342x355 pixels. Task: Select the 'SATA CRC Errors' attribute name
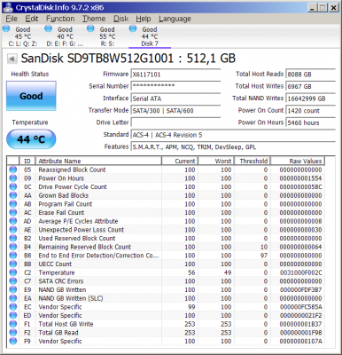pyautogui.click(x=61, y=281)
